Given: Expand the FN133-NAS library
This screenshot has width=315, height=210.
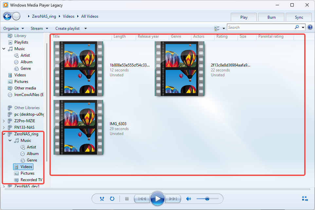Looking at the screenshot, I should click(4, 127).
